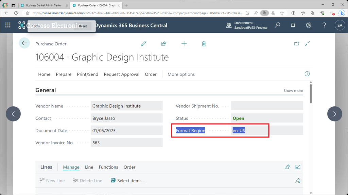Reset the browser zoom level
The height and width of the screenshot is (195, 348).
point(83,26)
